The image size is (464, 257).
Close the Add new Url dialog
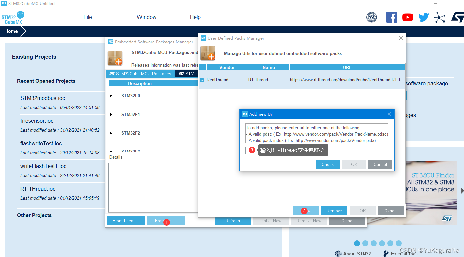(x=389, y=114)
